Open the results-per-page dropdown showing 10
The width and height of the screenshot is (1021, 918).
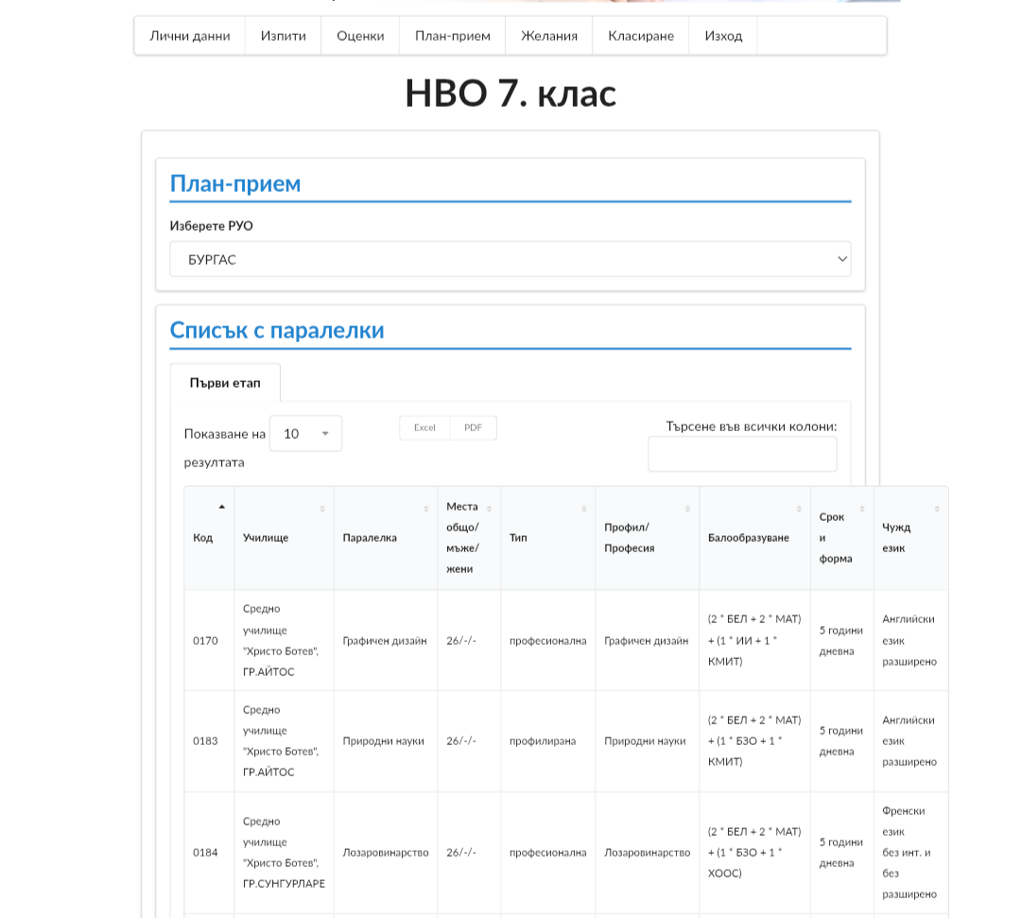(305, 434)
